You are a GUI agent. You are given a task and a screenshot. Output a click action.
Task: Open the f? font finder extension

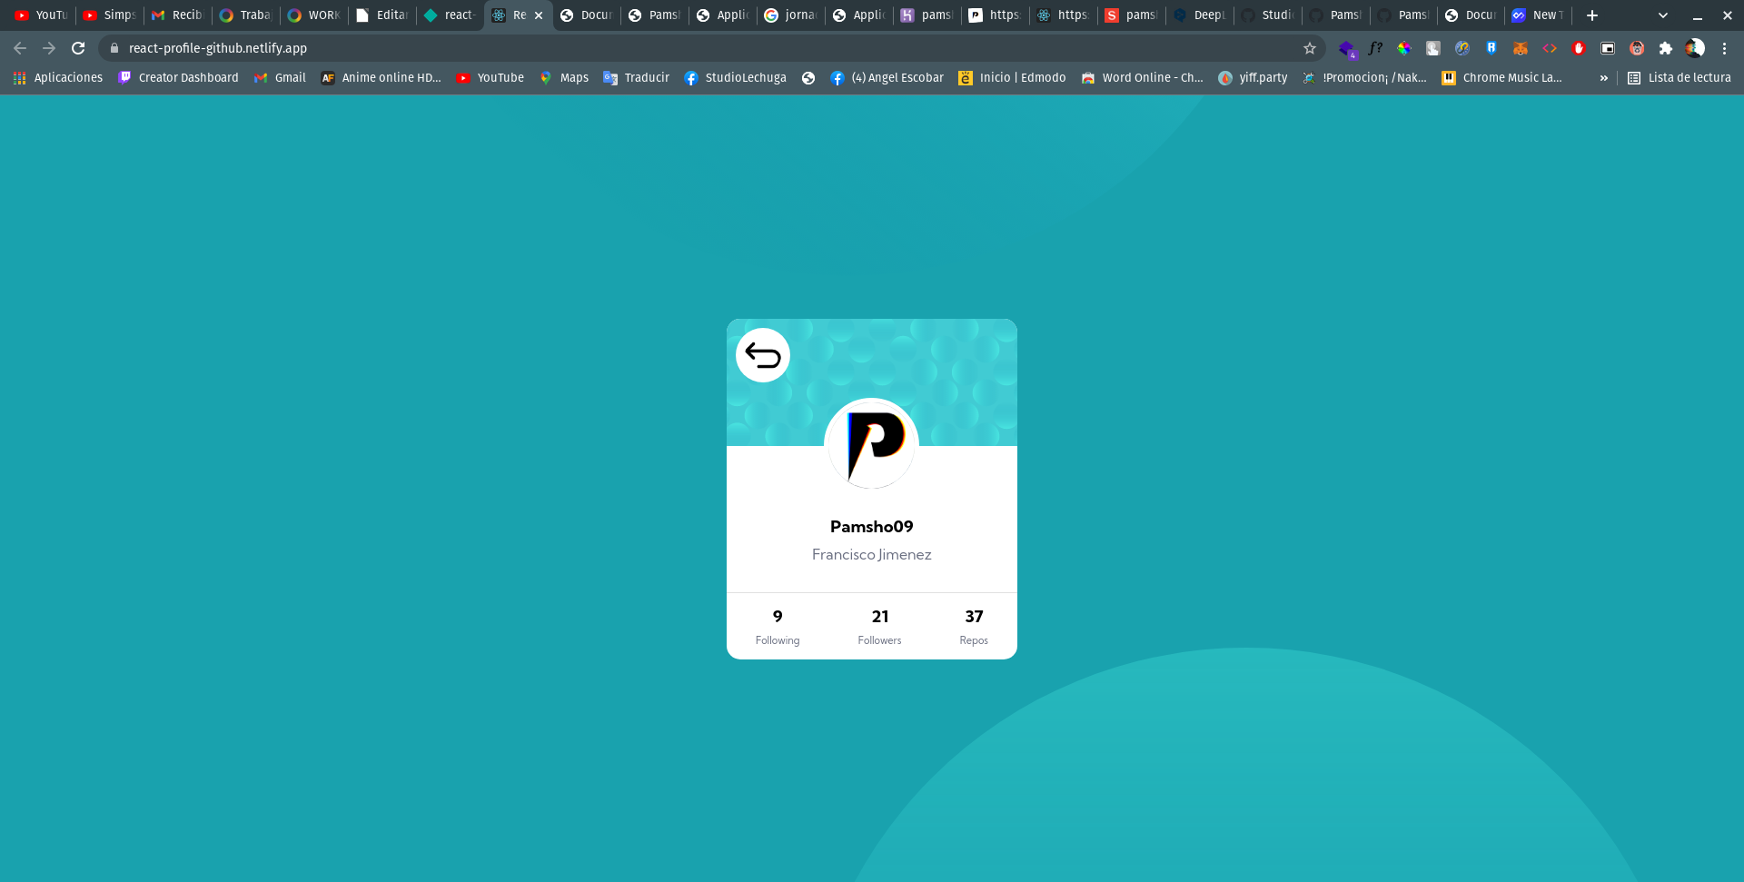[x=1375, y=48]
